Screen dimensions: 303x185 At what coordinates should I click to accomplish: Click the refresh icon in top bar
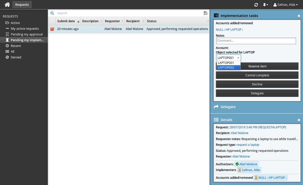[256, 5]
